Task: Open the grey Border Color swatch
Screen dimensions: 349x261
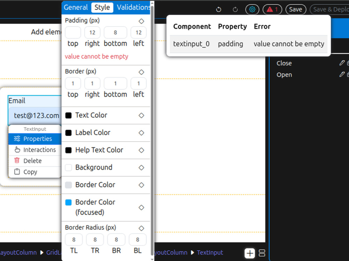Action: pos(68,185)
